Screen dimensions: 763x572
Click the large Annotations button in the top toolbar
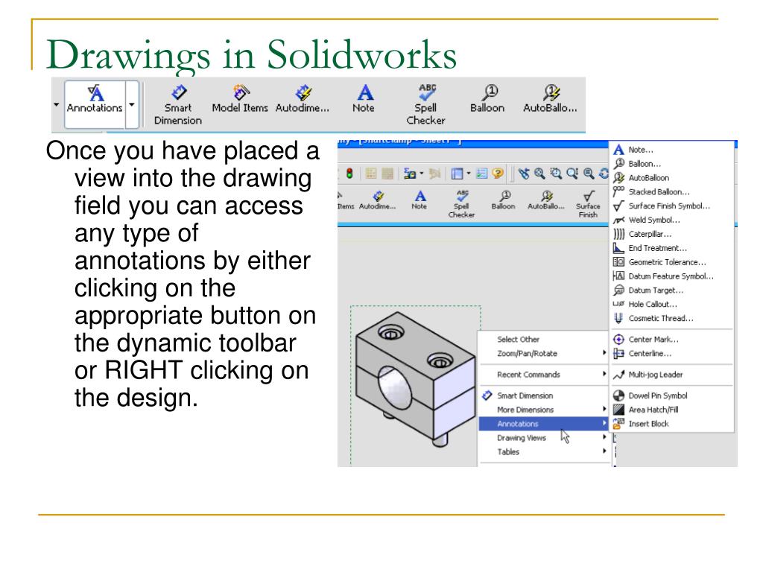point(95,104)
